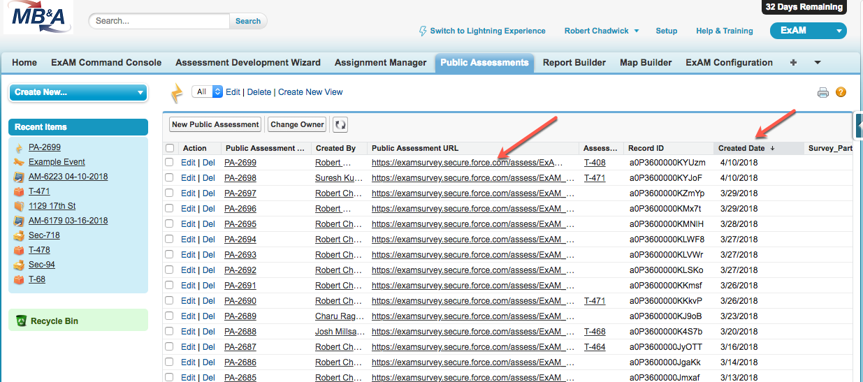Check the box for row PA-2690
The image size is (863, 382).
(169, 301)
